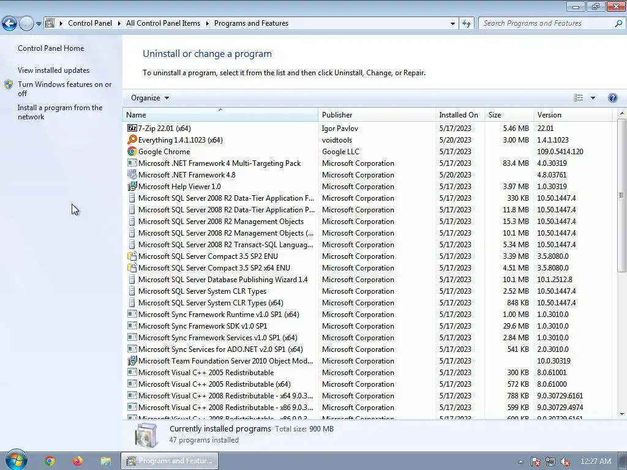This screenshot has width=627, height=470.
Task: Select Microsoft SQL Server 2008 R2 Management Objects row
Action: (367, 221)
